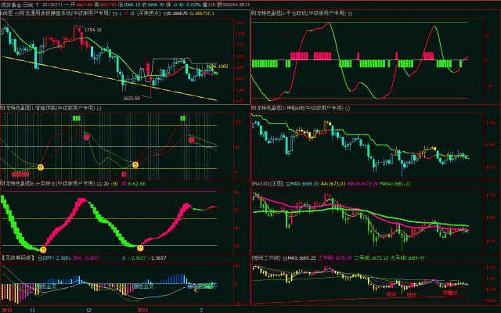501x313 pixels.
Task: Click the smiley marker at the green-pink curve's first bottom
Action: 43,249
